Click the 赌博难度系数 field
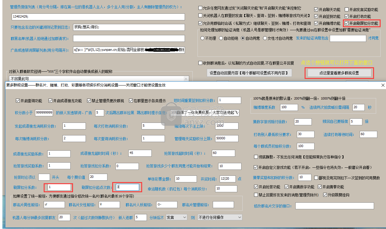Image resolution: width=386 pixels, height=229 pixels. click(289, 107)
